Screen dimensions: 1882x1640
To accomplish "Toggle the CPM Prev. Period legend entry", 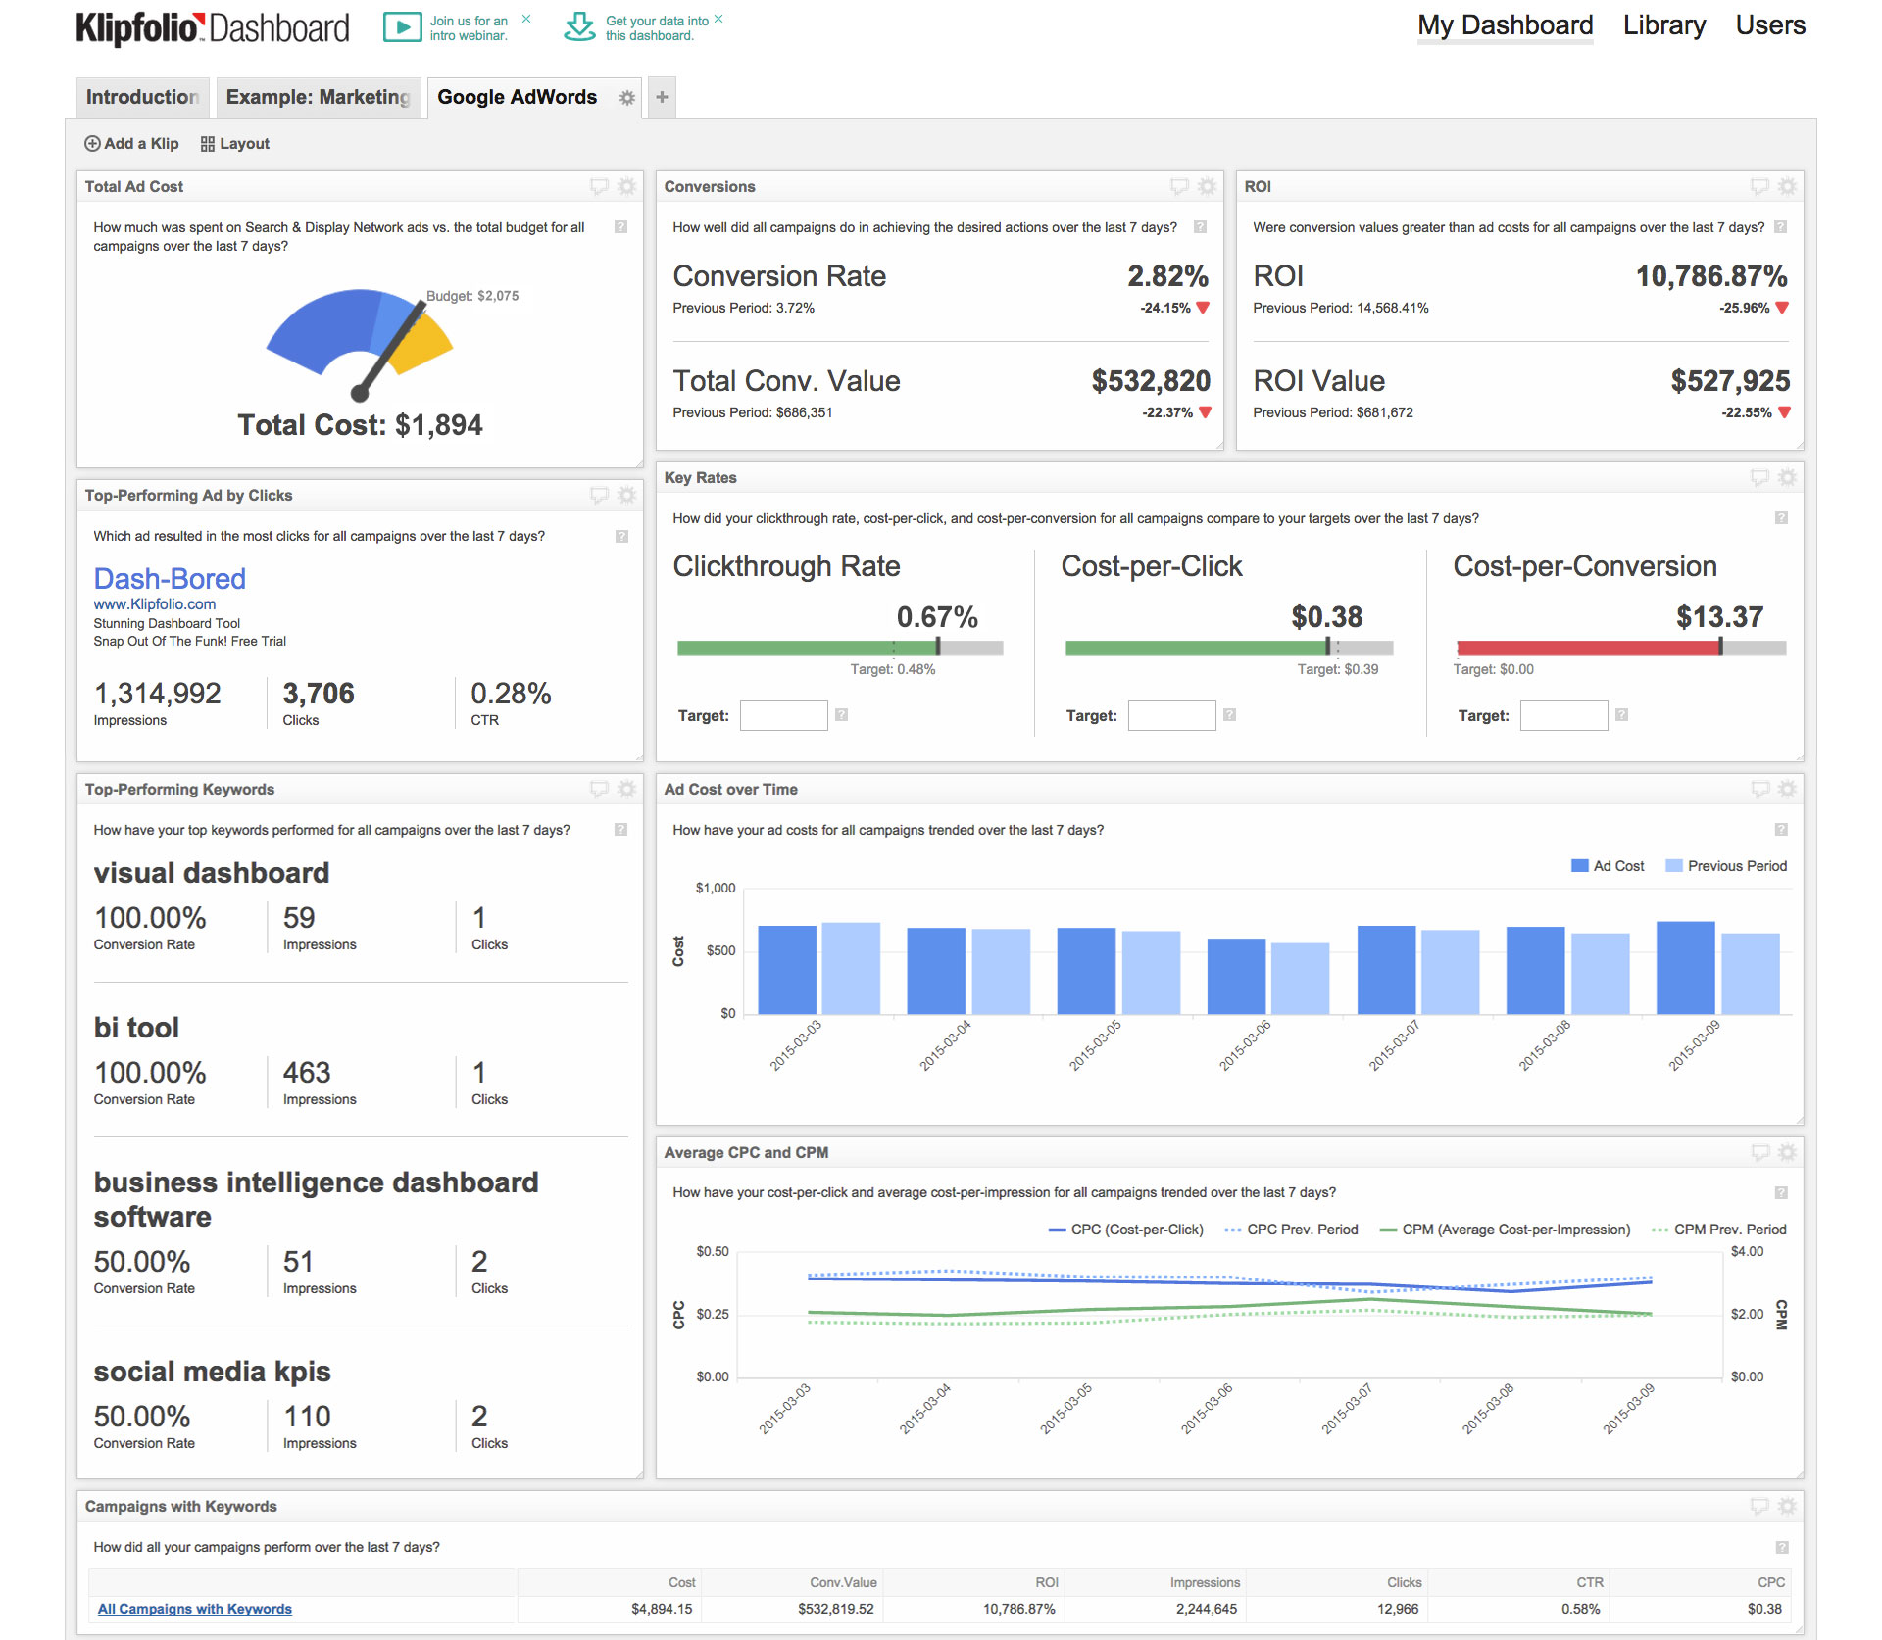I will click(1718, 1230).
